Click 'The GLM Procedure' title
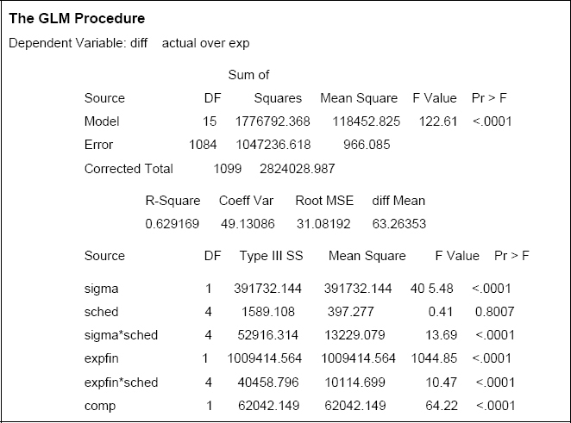 pos(78,17)
